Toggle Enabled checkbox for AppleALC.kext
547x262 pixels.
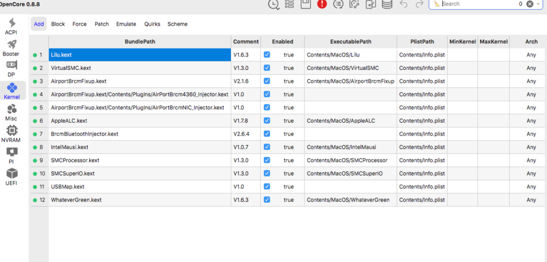pos(267,121)
